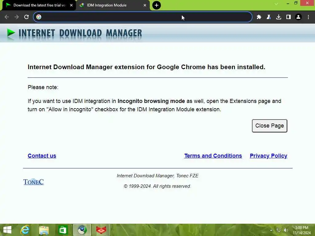Restore down the browser window
This screenshot has width=315, height=236.
pyautogui.click(x=296, y=3)
